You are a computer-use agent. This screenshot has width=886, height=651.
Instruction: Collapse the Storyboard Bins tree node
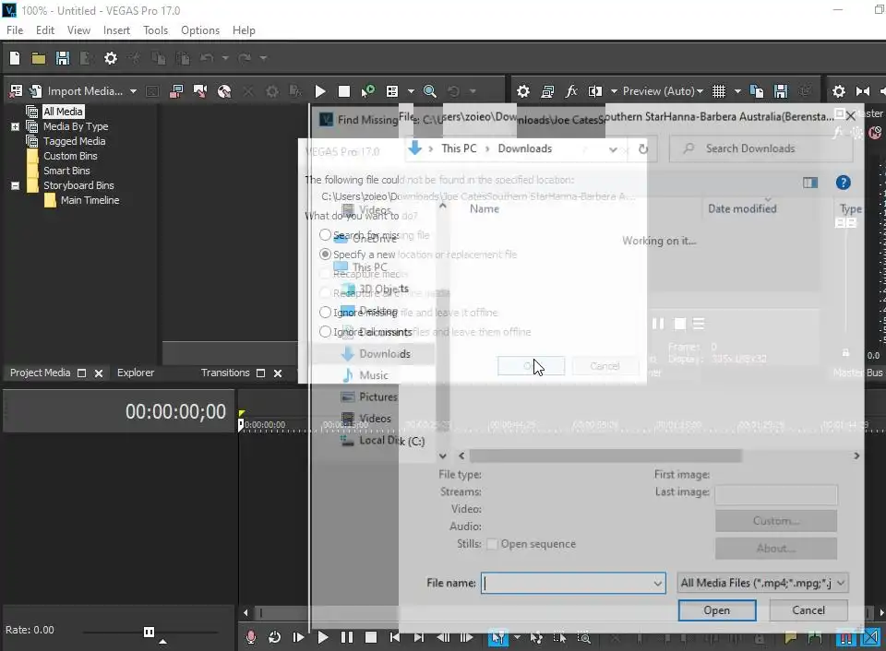point(16,185)
